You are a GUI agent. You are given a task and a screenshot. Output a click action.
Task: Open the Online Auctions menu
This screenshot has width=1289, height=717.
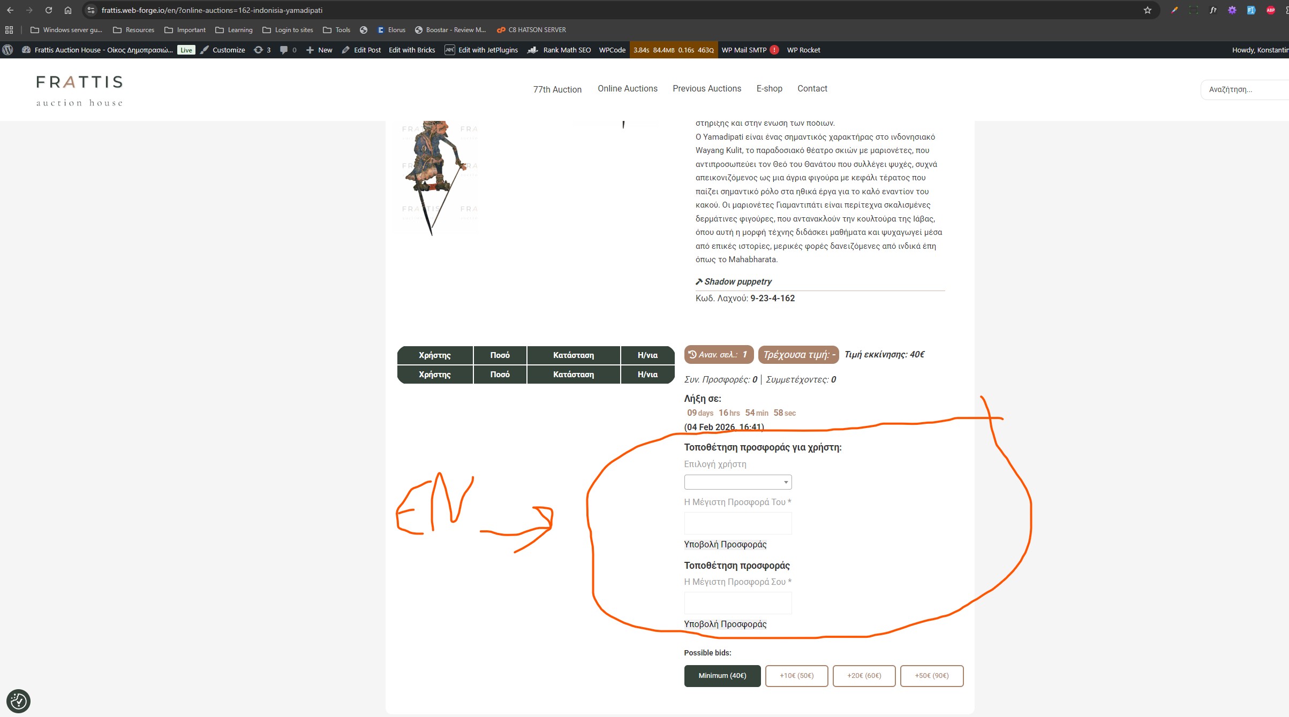[627, 88]
